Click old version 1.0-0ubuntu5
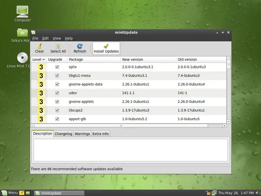The height and width of the screenshot is (196, 261). (x=189, y=119)
